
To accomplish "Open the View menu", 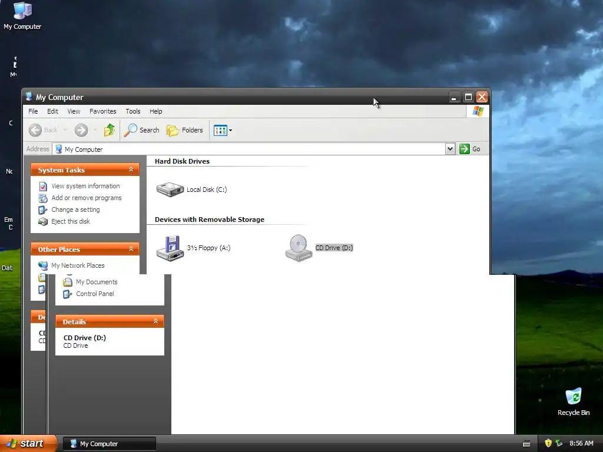I will 74,111.
